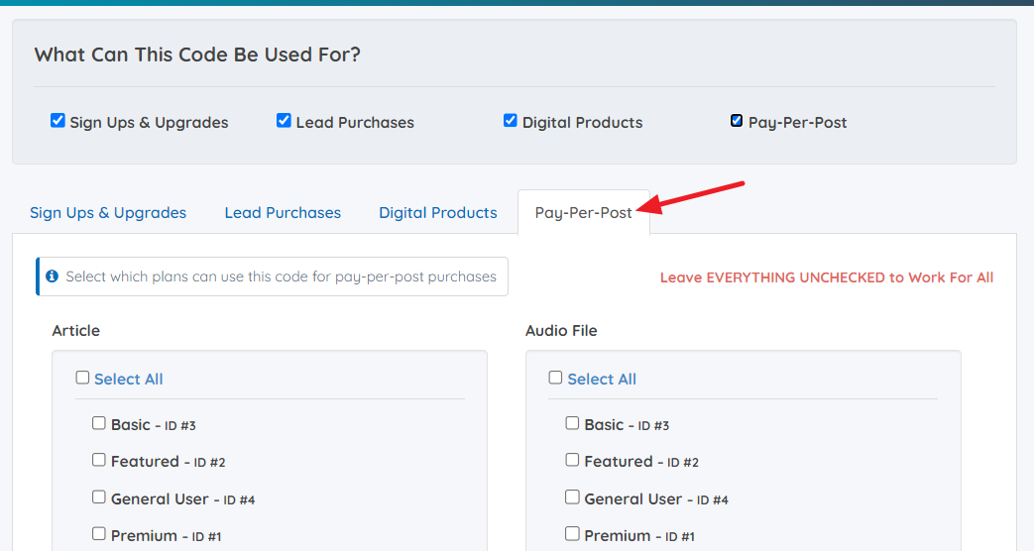Check Select All under Article
Image resolution: width=1034 pixels, height=551 pixels.
pos(82,378)
